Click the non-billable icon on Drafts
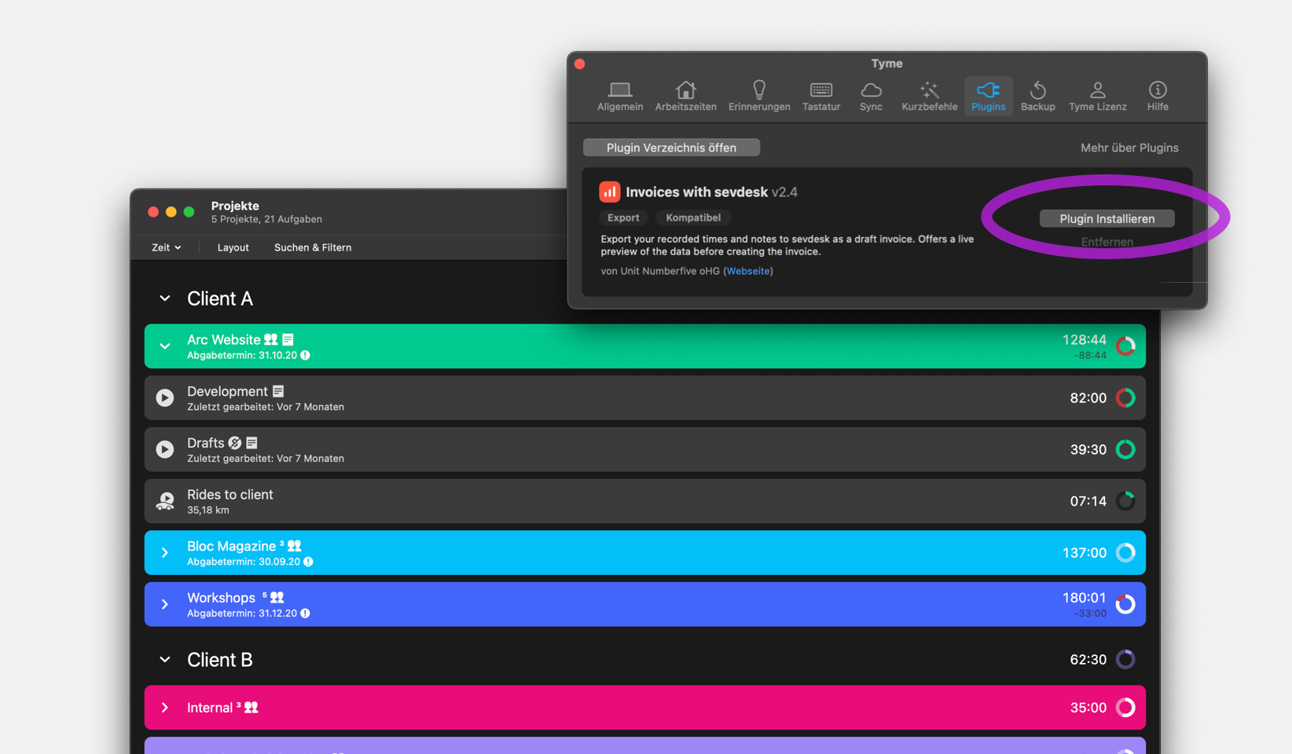This screenshot has height=754, width=1292. point(235,443)
